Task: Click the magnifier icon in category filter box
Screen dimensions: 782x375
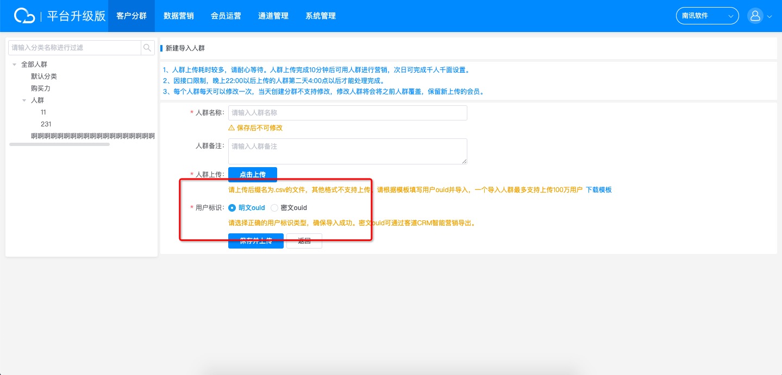Action: pos(147,48)
